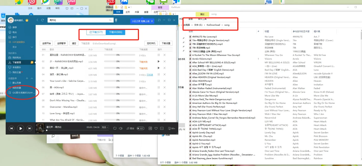This screenshot has height=166, width=362.
Task: Click the 全部暂停 button
Action: [x=61, y=43]
